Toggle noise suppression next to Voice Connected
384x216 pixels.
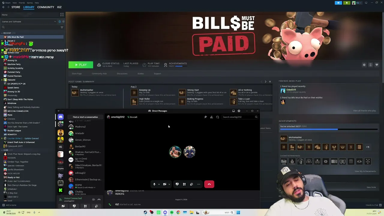(x=94, y=199)
